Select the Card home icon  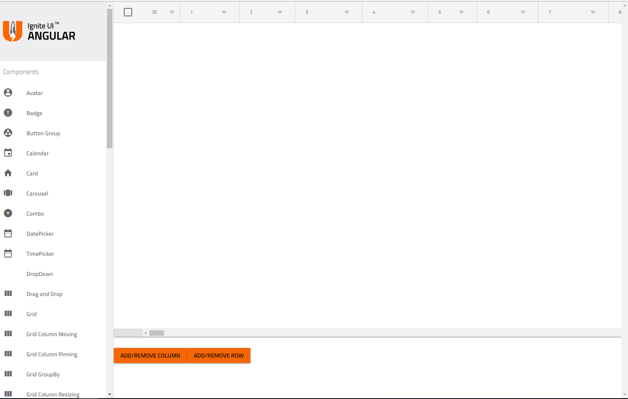[x=8, y=173]
